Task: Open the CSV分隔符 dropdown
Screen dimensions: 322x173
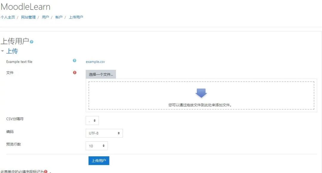Action: [92, 121]
